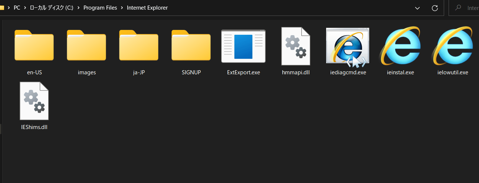Select the images folder icon

86,45
